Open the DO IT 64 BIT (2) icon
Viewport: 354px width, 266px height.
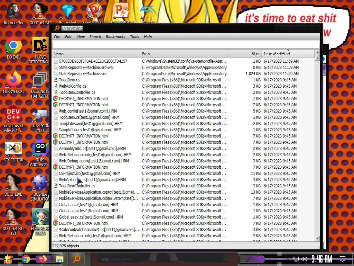[x=13, y=222]
